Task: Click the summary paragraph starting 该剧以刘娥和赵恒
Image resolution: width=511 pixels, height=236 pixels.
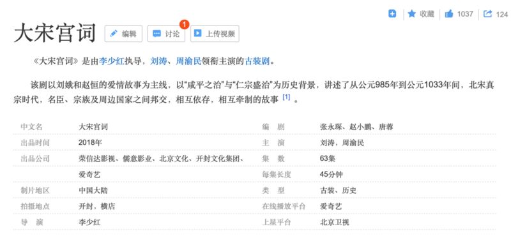Action: tap(254, 92)
